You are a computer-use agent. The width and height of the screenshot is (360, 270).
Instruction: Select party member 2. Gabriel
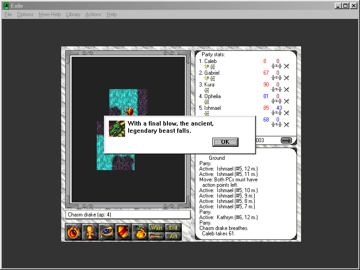point(209,73)
